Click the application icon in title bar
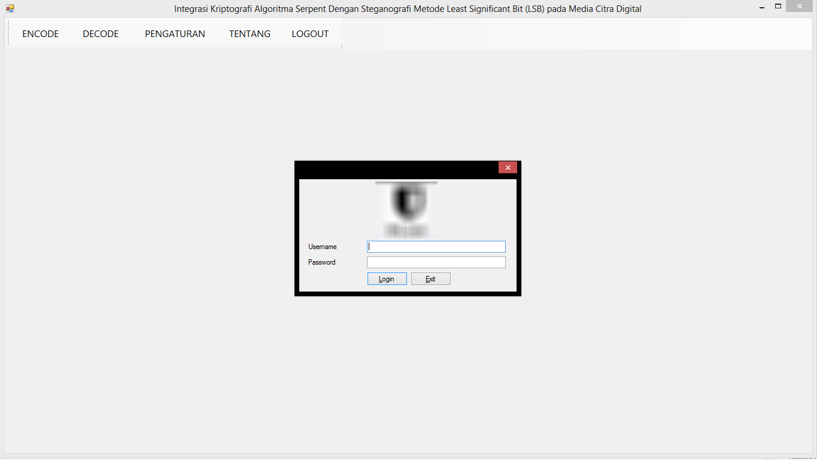The image size is (817, 460). pos(10,8)
